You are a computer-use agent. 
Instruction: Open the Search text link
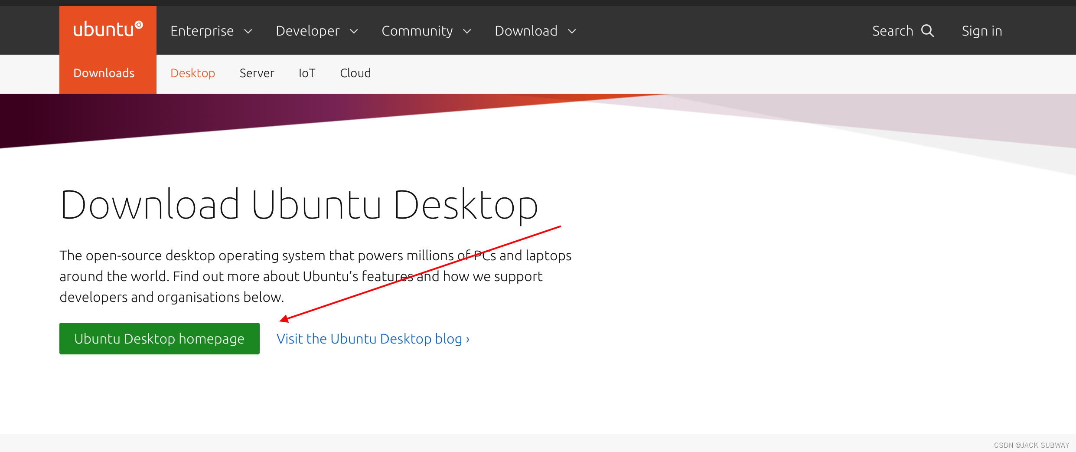click(893, 31)
